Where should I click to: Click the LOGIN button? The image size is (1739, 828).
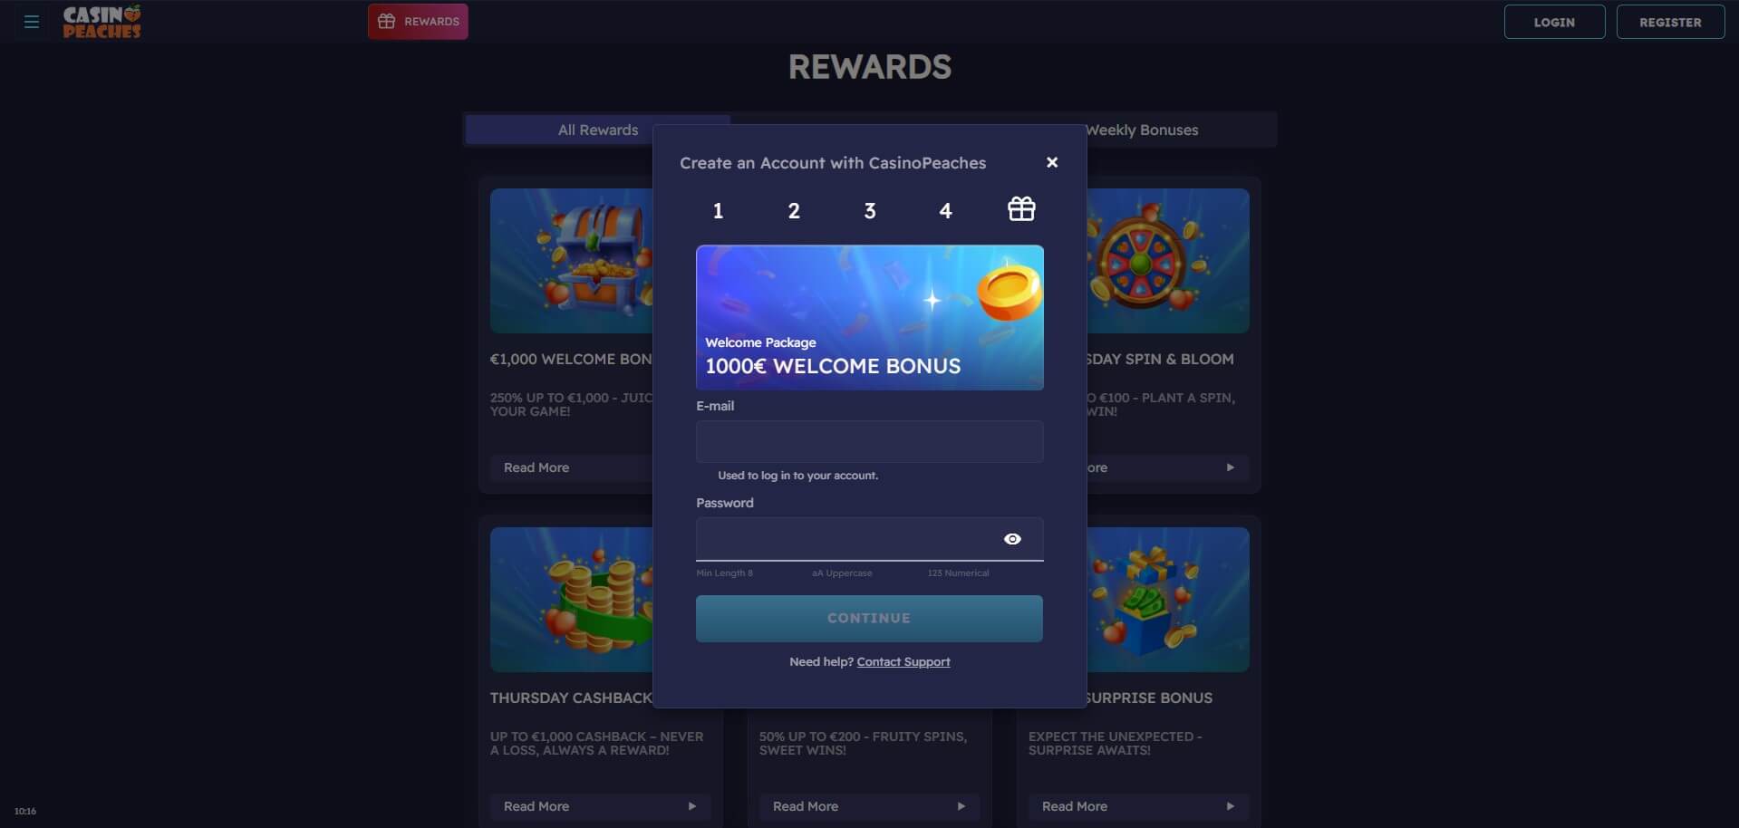click(1554, 22)
